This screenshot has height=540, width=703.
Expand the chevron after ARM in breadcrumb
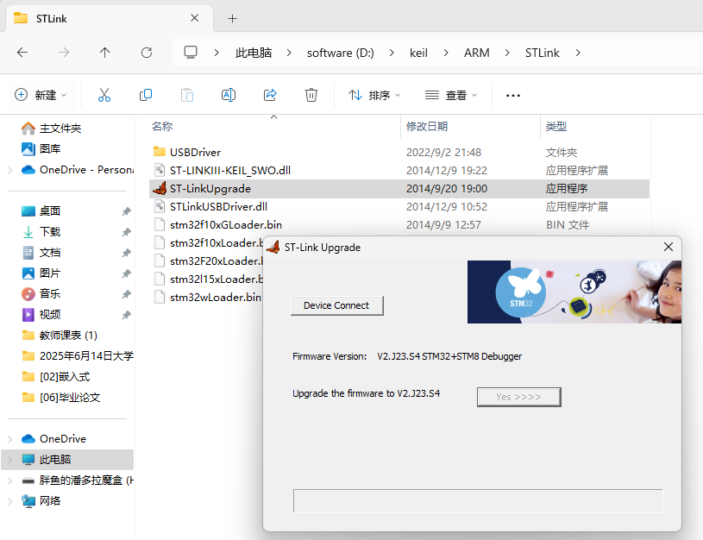(507, 53)
